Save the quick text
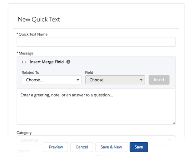The image size is (188, 156). [x=139, y=147]
